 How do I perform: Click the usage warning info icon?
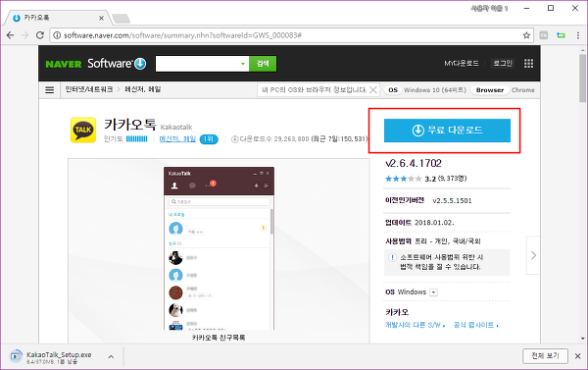[x=392, y=258]
